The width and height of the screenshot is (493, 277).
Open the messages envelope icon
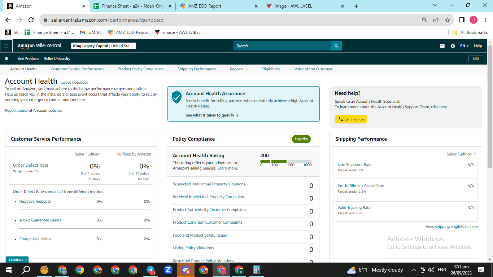point(442,46)
